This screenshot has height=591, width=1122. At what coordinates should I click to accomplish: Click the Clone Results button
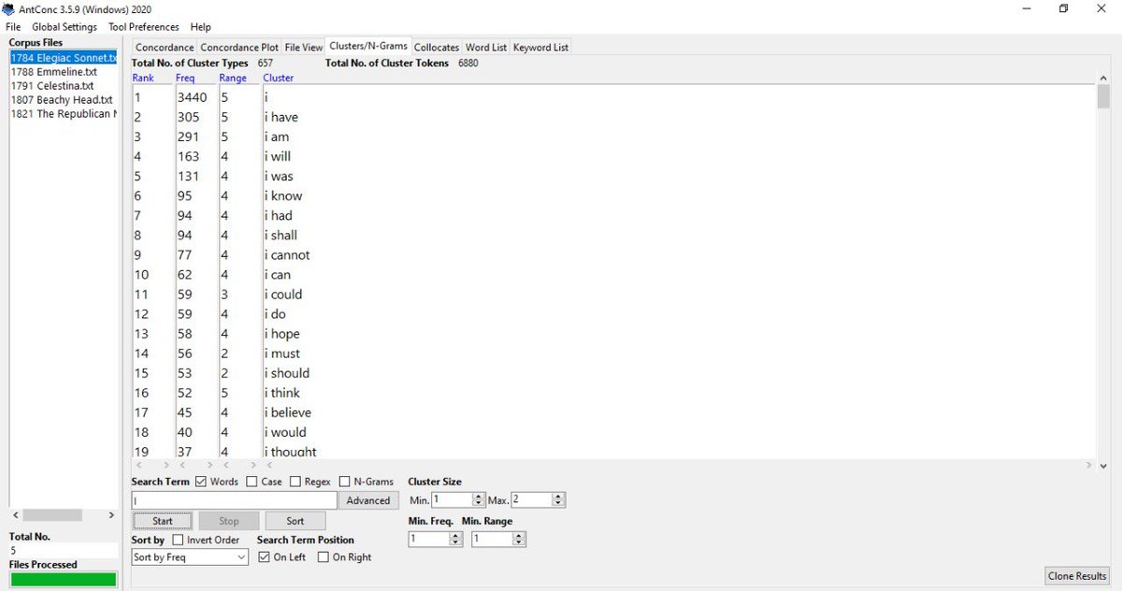point(1078,576)
